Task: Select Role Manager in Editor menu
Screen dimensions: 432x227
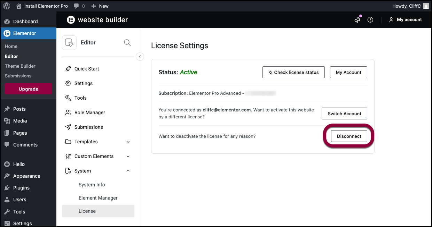Action: point(89,112)
